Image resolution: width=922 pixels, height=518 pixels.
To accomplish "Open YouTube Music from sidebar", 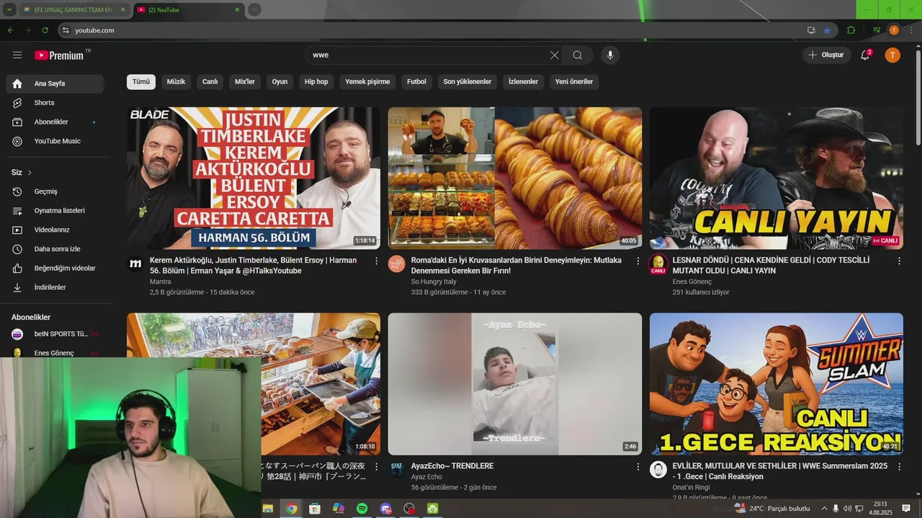I will 55,141.
